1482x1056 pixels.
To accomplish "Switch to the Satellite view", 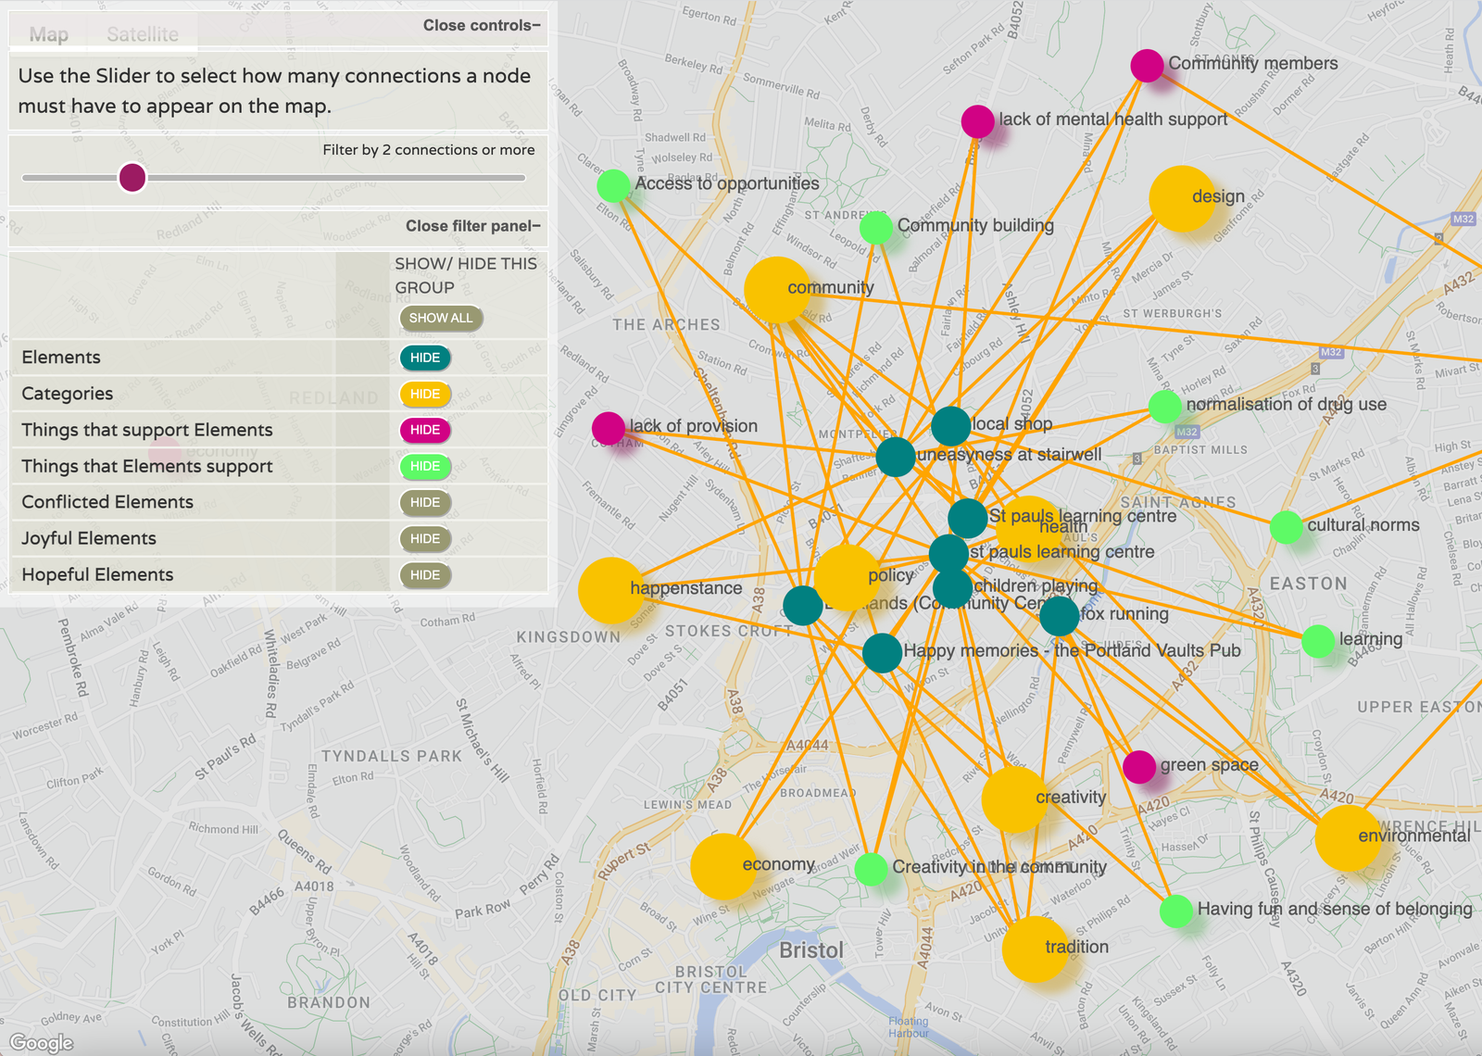I will 144,34.
